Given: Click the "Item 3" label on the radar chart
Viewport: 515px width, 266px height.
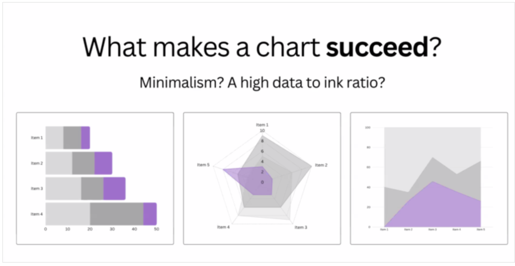Looking at the screenshot, I should (x=300, y=227).
